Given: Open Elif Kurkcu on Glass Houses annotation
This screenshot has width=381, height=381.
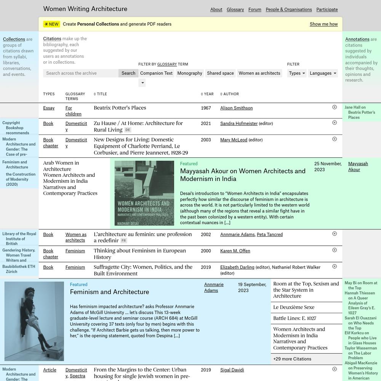Looking at the screenshot, I should (360, 338).
